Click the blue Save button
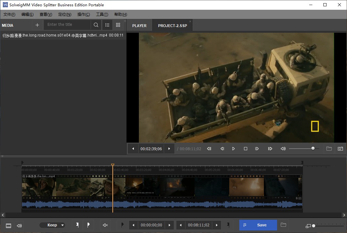 pyautogui.click(x=258, y=225)
